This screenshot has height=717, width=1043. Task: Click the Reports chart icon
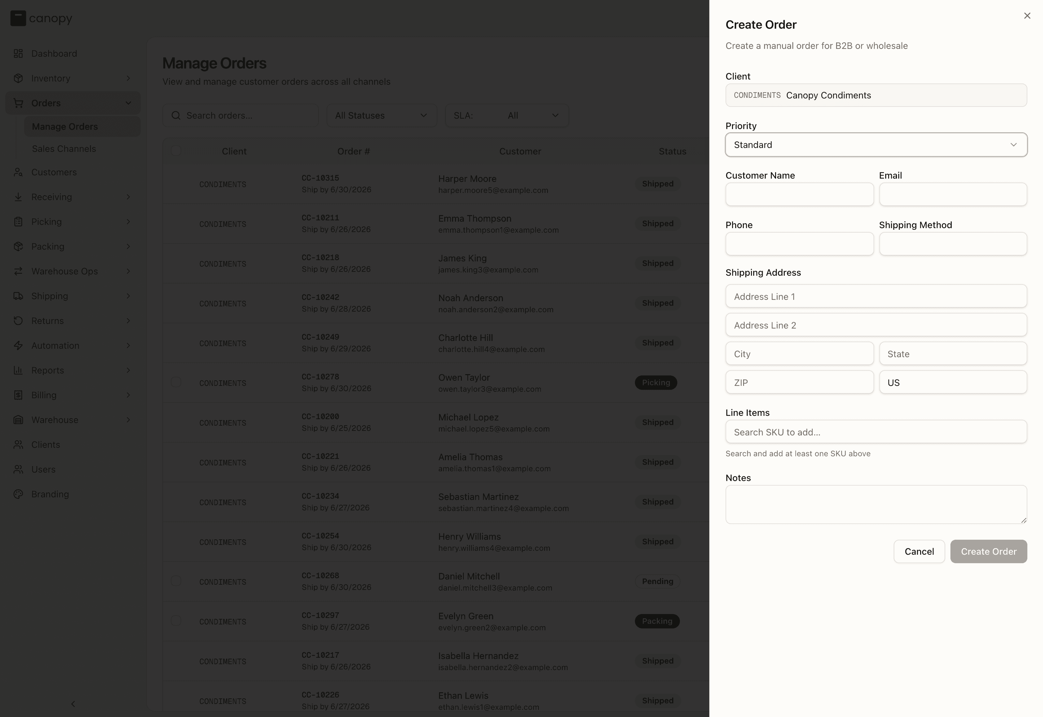click(x=18, y=370)
